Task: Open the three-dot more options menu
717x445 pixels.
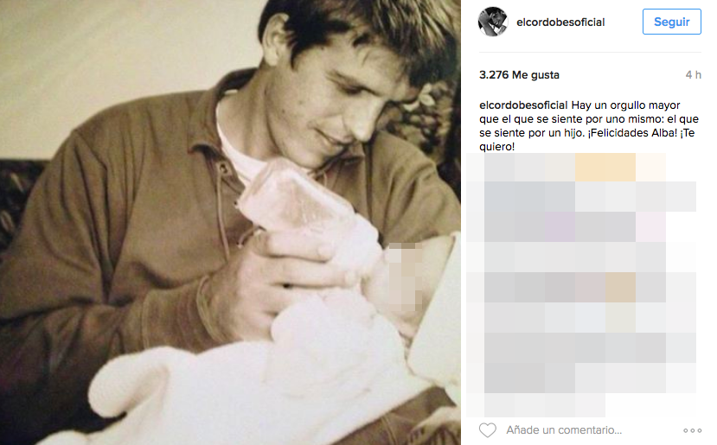Action: click(692, 430)
